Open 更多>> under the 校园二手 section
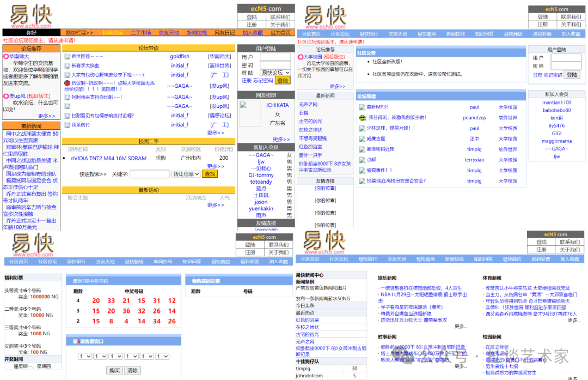588x380 pixels. pos(216,166)
